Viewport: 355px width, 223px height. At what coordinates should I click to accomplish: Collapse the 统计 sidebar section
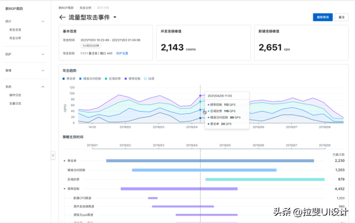[43, 22]
